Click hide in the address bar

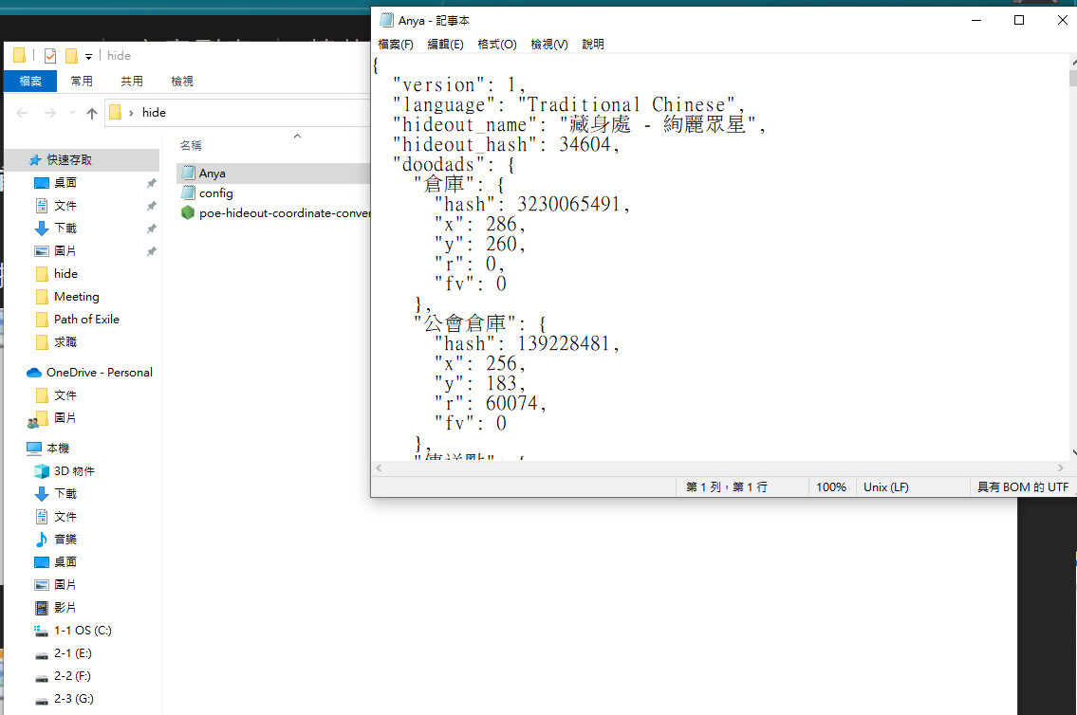[x=154, y=113]
